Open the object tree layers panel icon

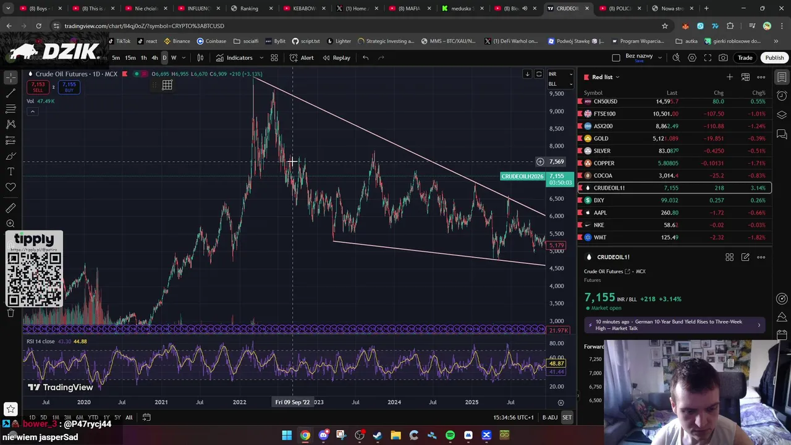[782, 115]
